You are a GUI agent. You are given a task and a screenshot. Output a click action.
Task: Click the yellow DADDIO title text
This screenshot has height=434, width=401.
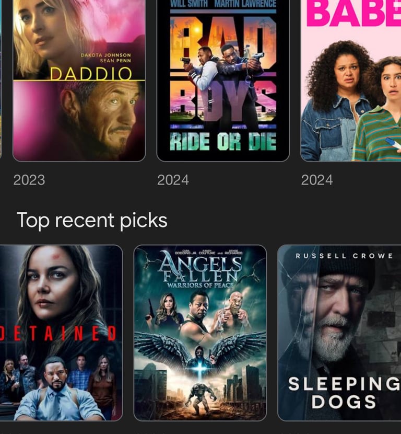(91, 74)
